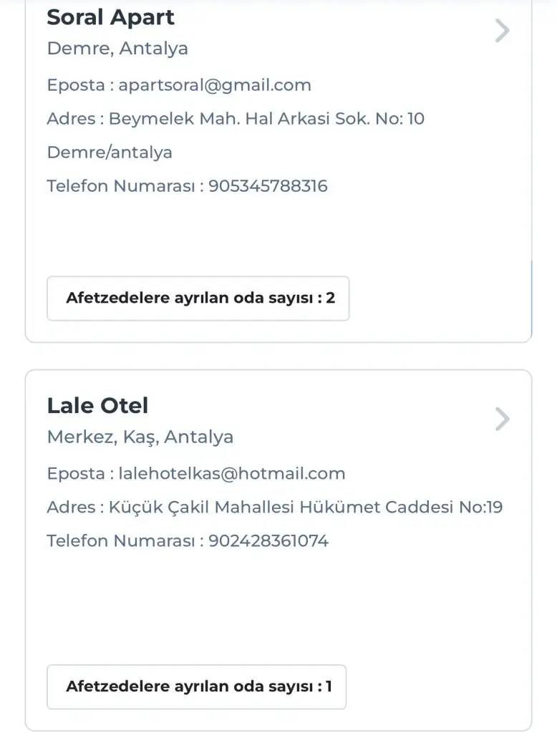The width and height of the screenshot is (557, 733).
Task: Click empty space inside Soral Apart card
Action: (286, 233)
